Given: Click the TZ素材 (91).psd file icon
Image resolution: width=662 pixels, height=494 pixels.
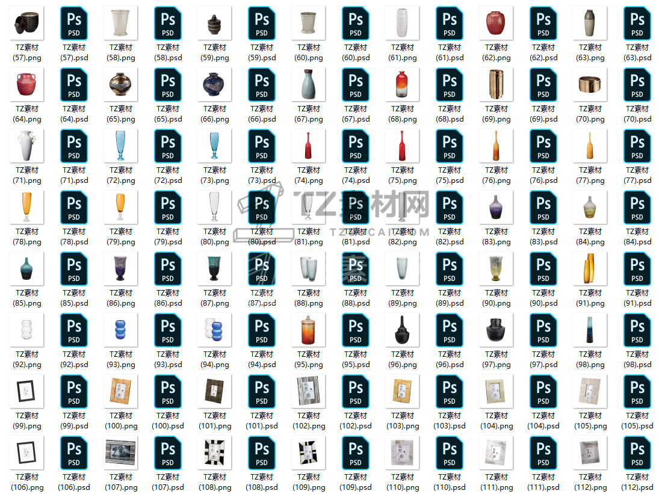Looking at the screenshot, I should click(x=637, y=268).
